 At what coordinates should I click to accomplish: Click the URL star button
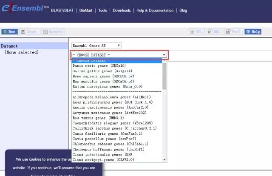click(196, 31)
